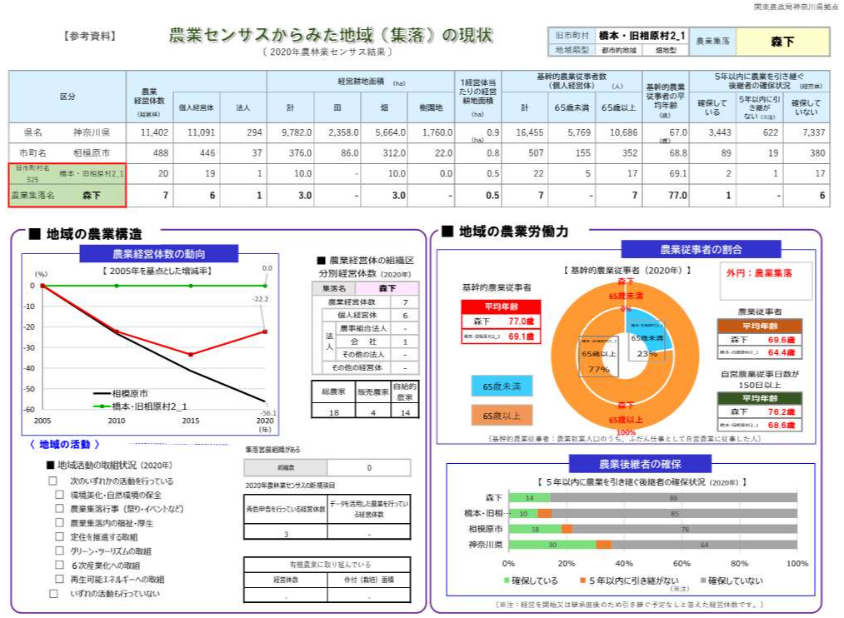Viewport: 844px width, 618px height.
Task: Click the 神奈川県 row label
Action: coord(92,132)
